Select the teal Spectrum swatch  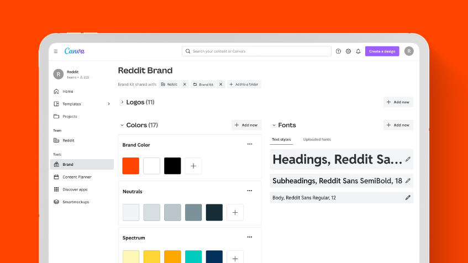point(193,257)
